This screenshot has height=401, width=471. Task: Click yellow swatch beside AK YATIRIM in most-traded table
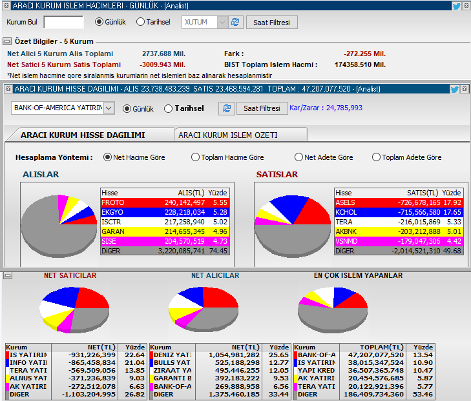pyautogui.click(x=295, y=378)
